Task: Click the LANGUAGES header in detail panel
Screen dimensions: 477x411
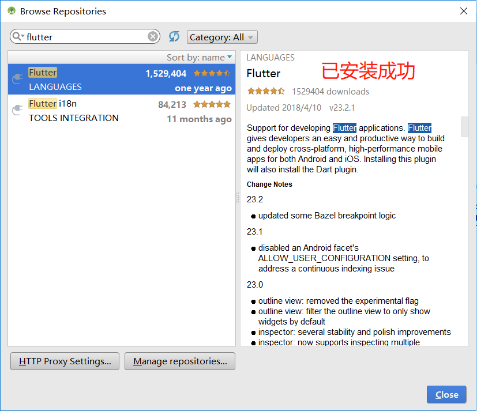Action: point(271,58)
